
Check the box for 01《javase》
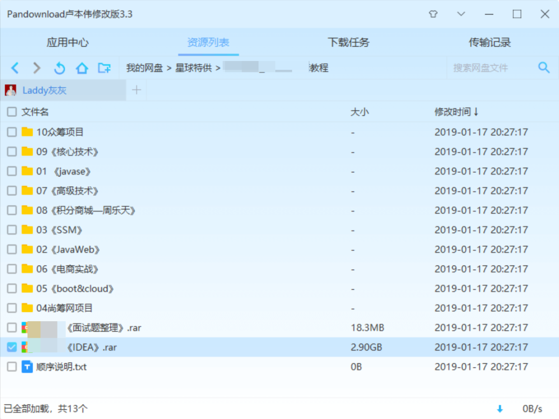click(x=12, y=171)
